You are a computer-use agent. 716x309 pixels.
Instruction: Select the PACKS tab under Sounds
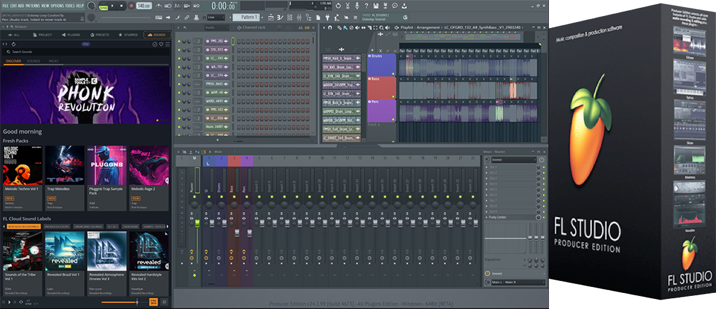54,61
